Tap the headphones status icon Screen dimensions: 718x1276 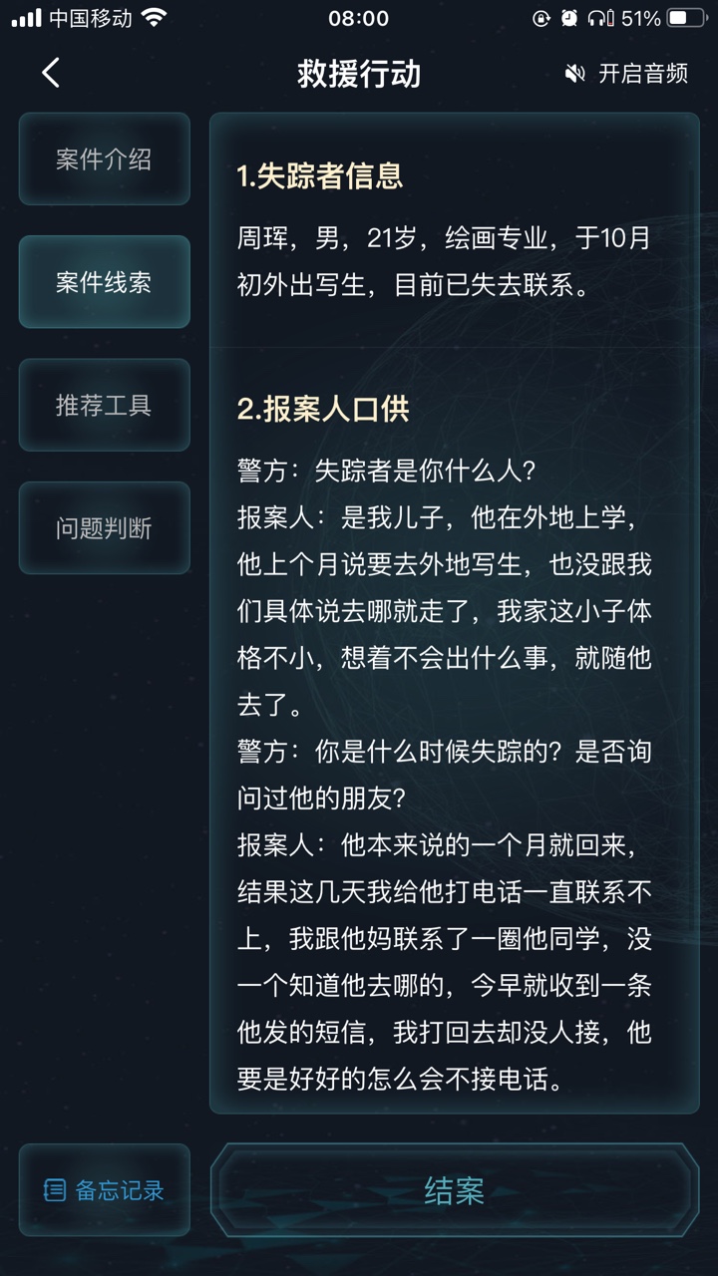coord(599,18)
